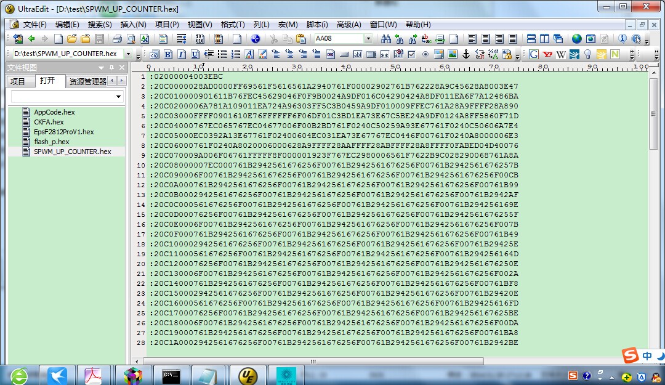Switch to the 资源管理器 tab
This screenshot has height=385, width=665.
(x=87, y=81)
